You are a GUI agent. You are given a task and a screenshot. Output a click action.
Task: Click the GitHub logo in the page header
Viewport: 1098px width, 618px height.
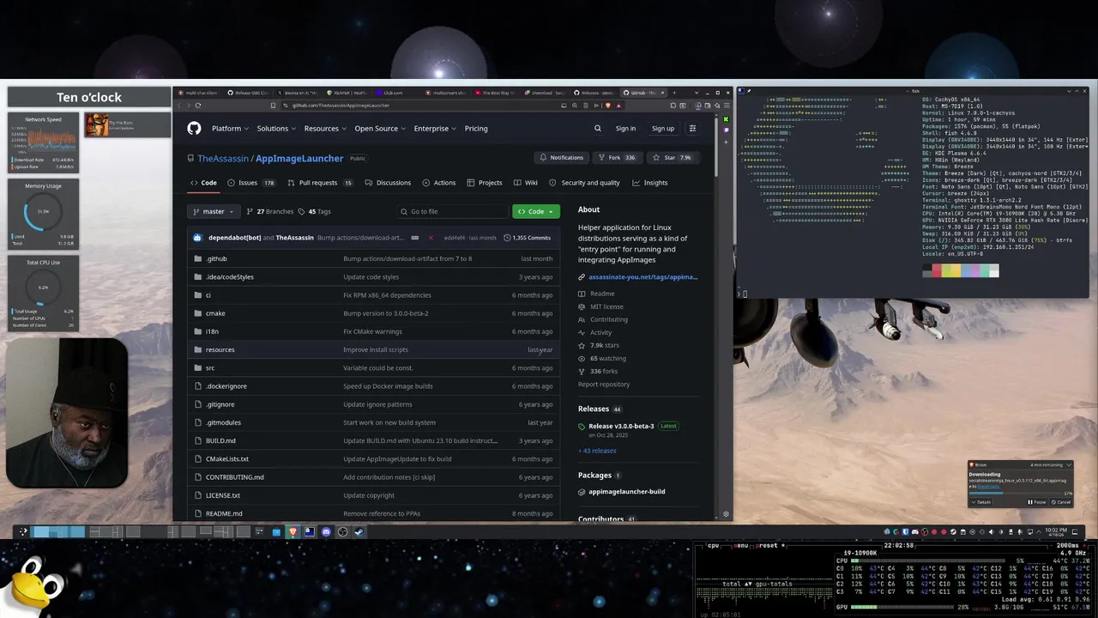click(x=194, y=128)
